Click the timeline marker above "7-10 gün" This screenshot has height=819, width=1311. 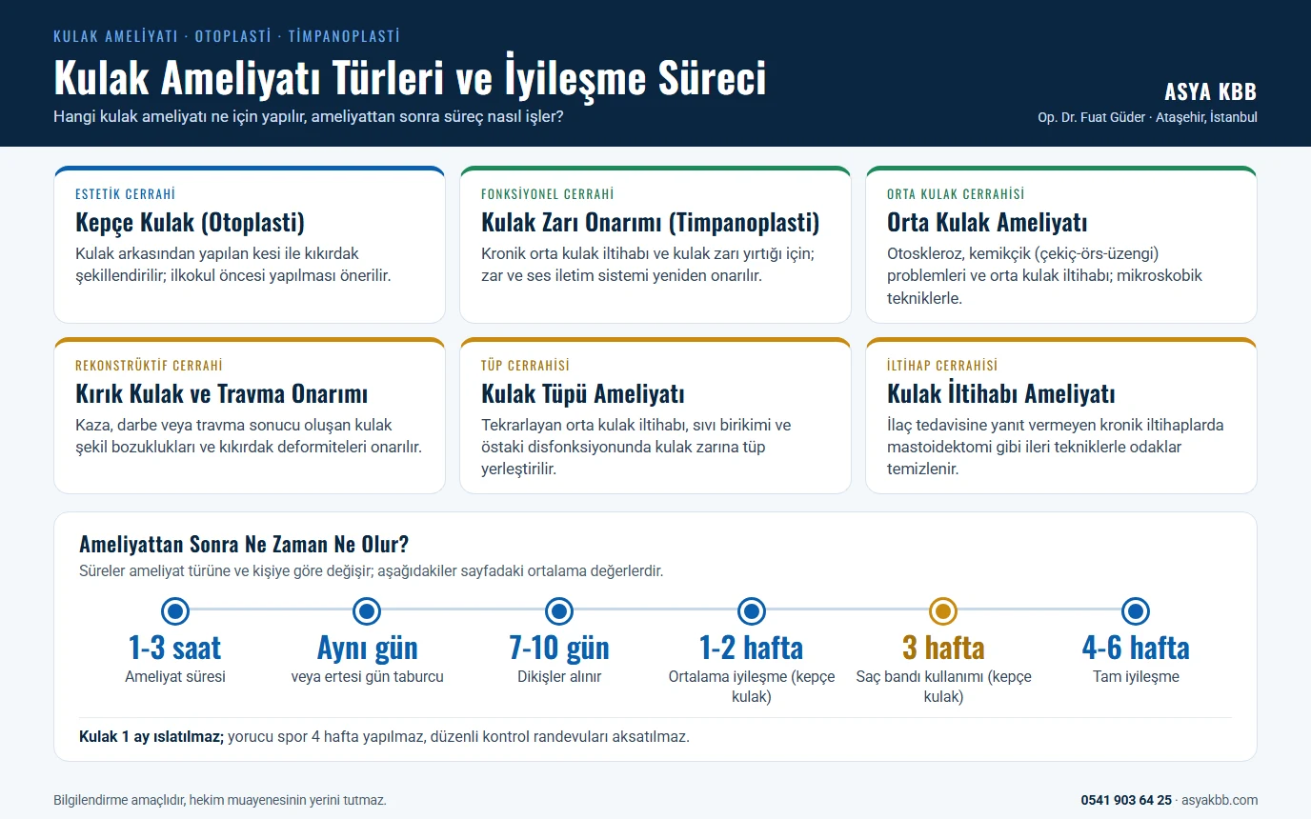559,611
